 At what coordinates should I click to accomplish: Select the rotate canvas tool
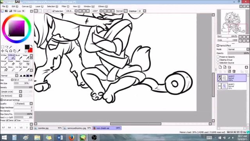pyautogui.click(x=11, y=51)
